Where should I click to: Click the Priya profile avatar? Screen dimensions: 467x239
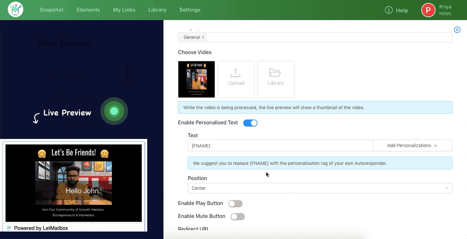tap(428, 10)
